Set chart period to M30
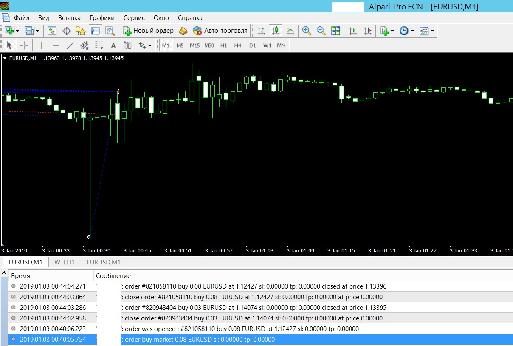The image size is (513, 346). coord(209,45)
